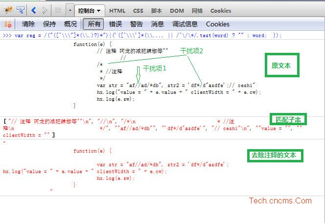Click the back navigation arrow
The width and height of the screenshot is (325, 223).
point(34,10)
